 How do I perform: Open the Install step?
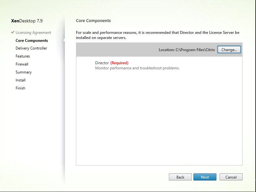pos(20,80)
